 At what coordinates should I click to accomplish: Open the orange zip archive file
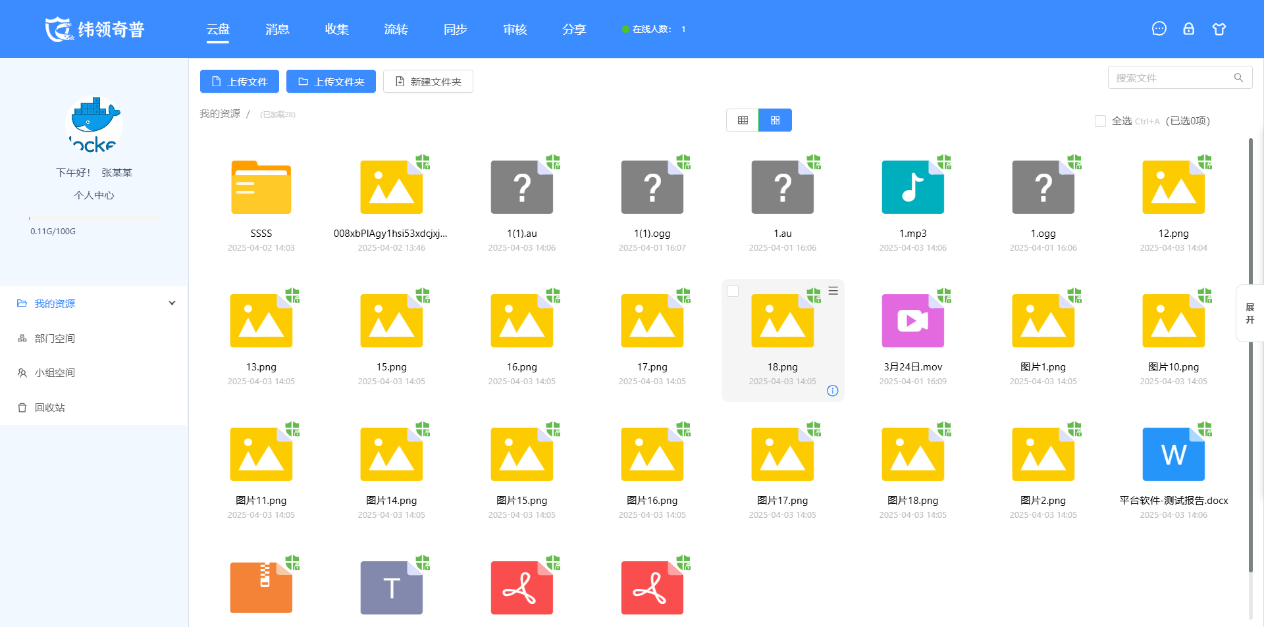coord(261,588)
